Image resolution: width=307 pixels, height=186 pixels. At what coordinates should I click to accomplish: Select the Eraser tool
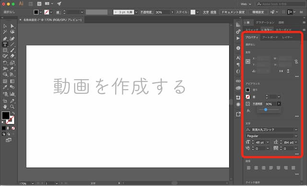point(12,56)
